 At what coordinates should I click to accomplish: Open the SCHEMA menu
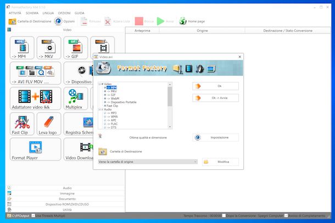(x=32, y=13)
